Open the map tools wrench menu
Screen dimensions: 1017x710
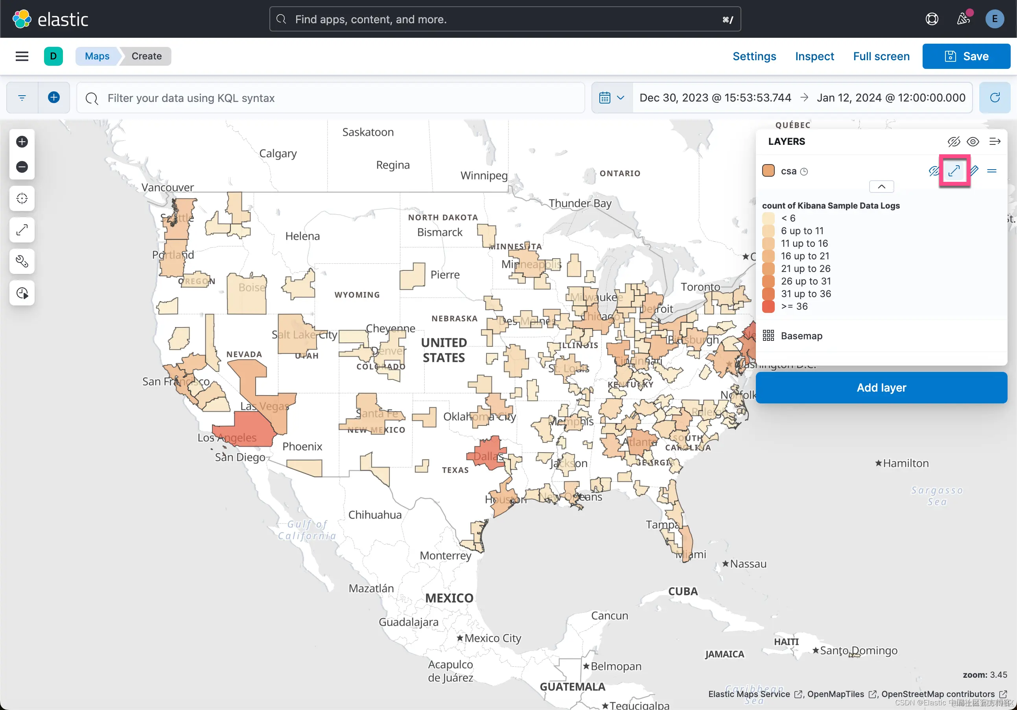pyautogui.click(x=22, y=261)
